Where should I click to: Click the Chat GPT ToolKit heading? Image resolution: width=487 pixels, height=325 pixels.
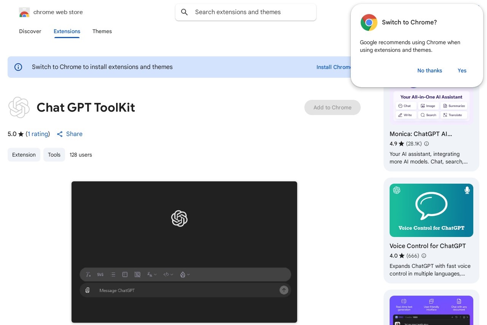coord(86,107)
